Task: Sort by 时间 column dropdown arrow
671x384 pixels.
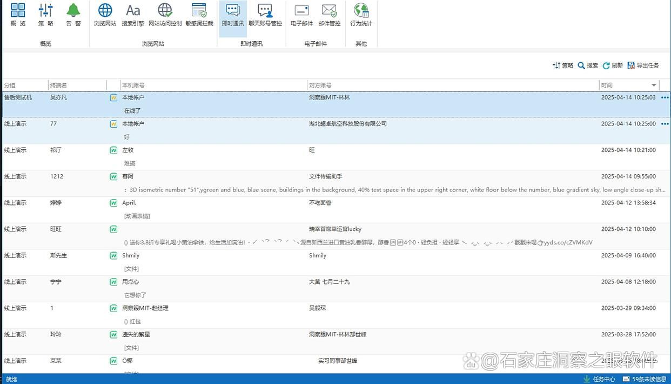Action: [x=654, y=85]
